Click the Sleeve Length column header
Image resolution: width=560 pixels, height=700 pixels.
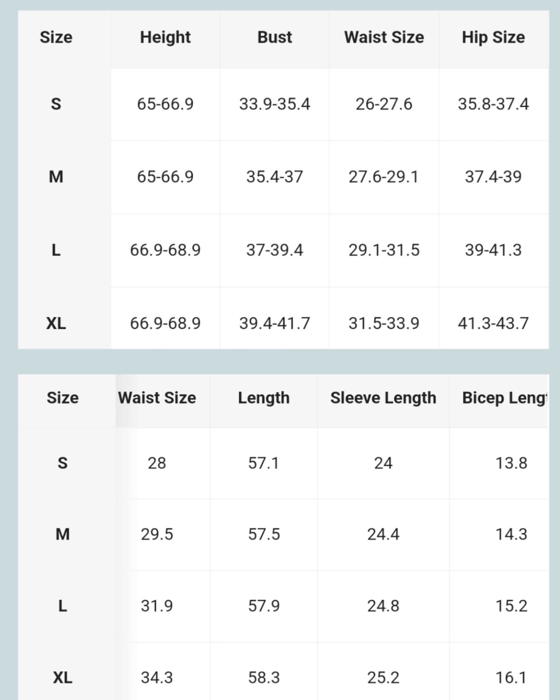[x=383, y=398]
